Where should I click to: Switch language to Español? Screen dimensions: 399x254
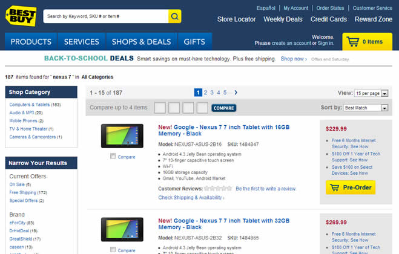click(x=266, y=8)
